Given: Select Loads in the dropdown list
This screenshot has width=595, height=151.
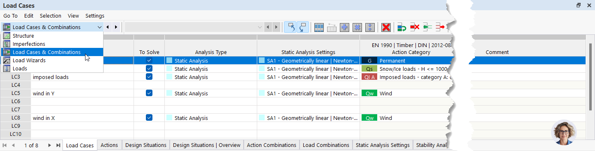Looking at the screenshot, I should (52, 69).
